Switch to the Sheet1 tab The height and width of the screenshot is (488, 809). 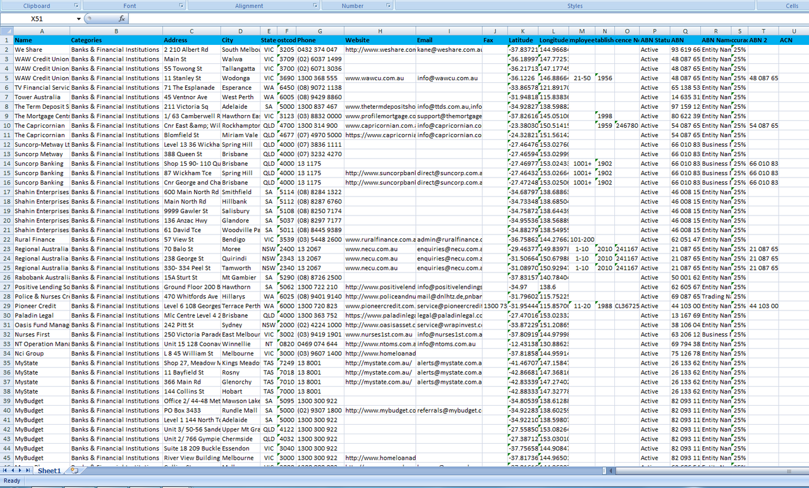pos(49,470)
